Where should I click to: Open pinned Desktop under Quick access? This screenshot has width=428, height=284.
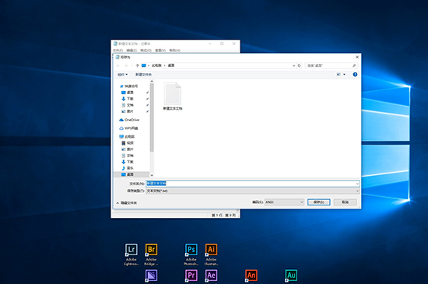tap(130, 93)
